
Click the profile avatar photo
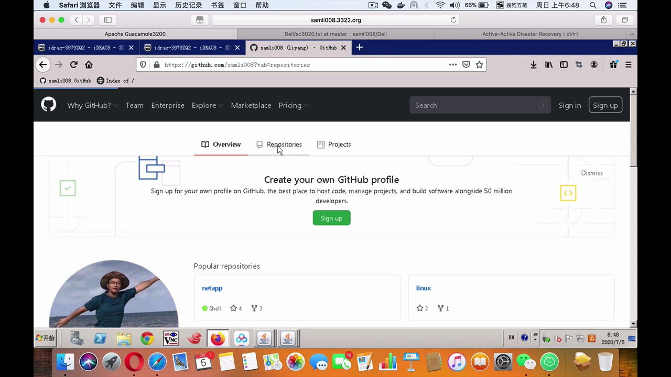[114, 293]
